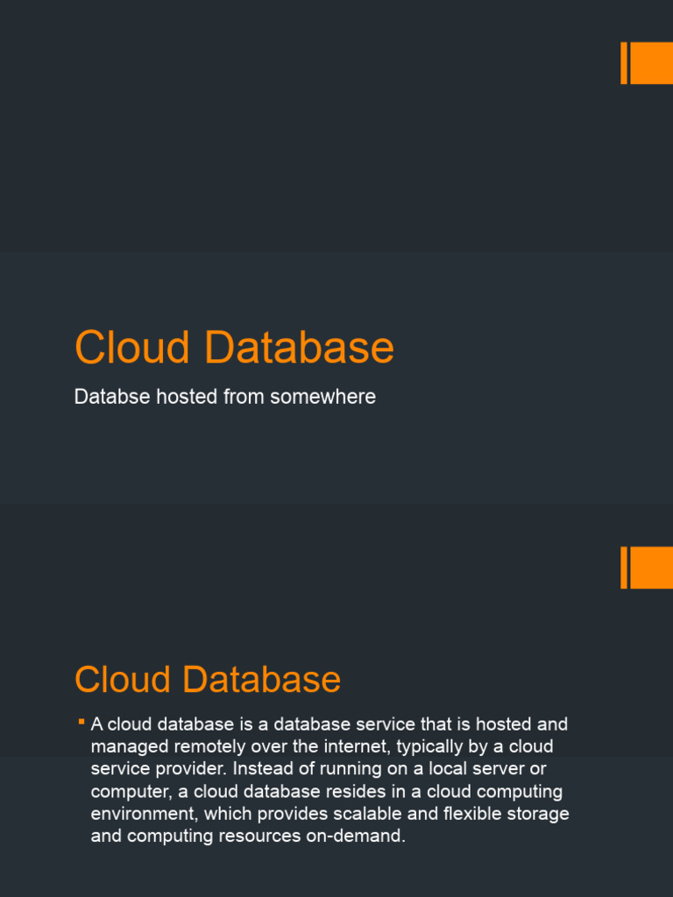Viewport: 673px width, 897px height.
Task: Click the orange square on the first slide
Action: (651, 63)
